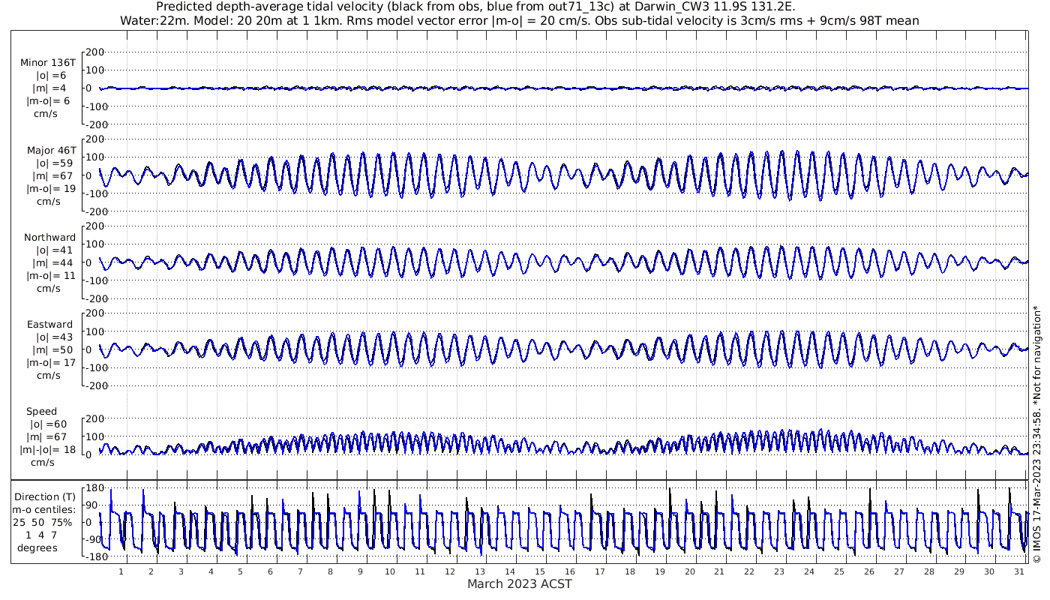Image resolution: width=1050 pixels, height=600 pixels.
Task: Select the 'Direction (T)' panel label
Action: click(x=45, y=497)
